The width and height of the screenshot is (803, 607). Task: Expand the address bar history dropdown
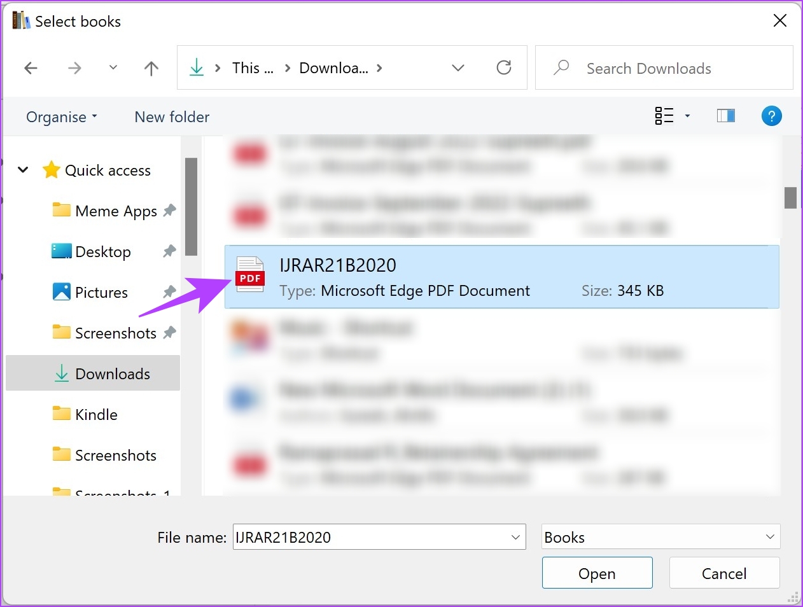[x=458, y=67]
